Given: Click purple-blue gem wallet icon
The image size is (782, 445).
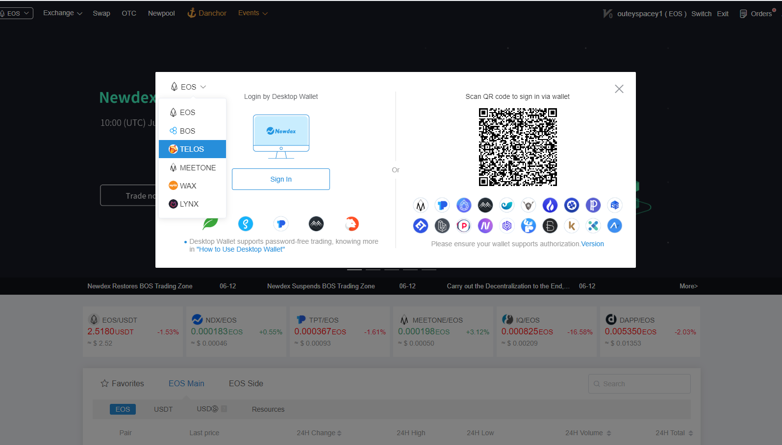Looking at the screenshot, I should click(464, 205).
